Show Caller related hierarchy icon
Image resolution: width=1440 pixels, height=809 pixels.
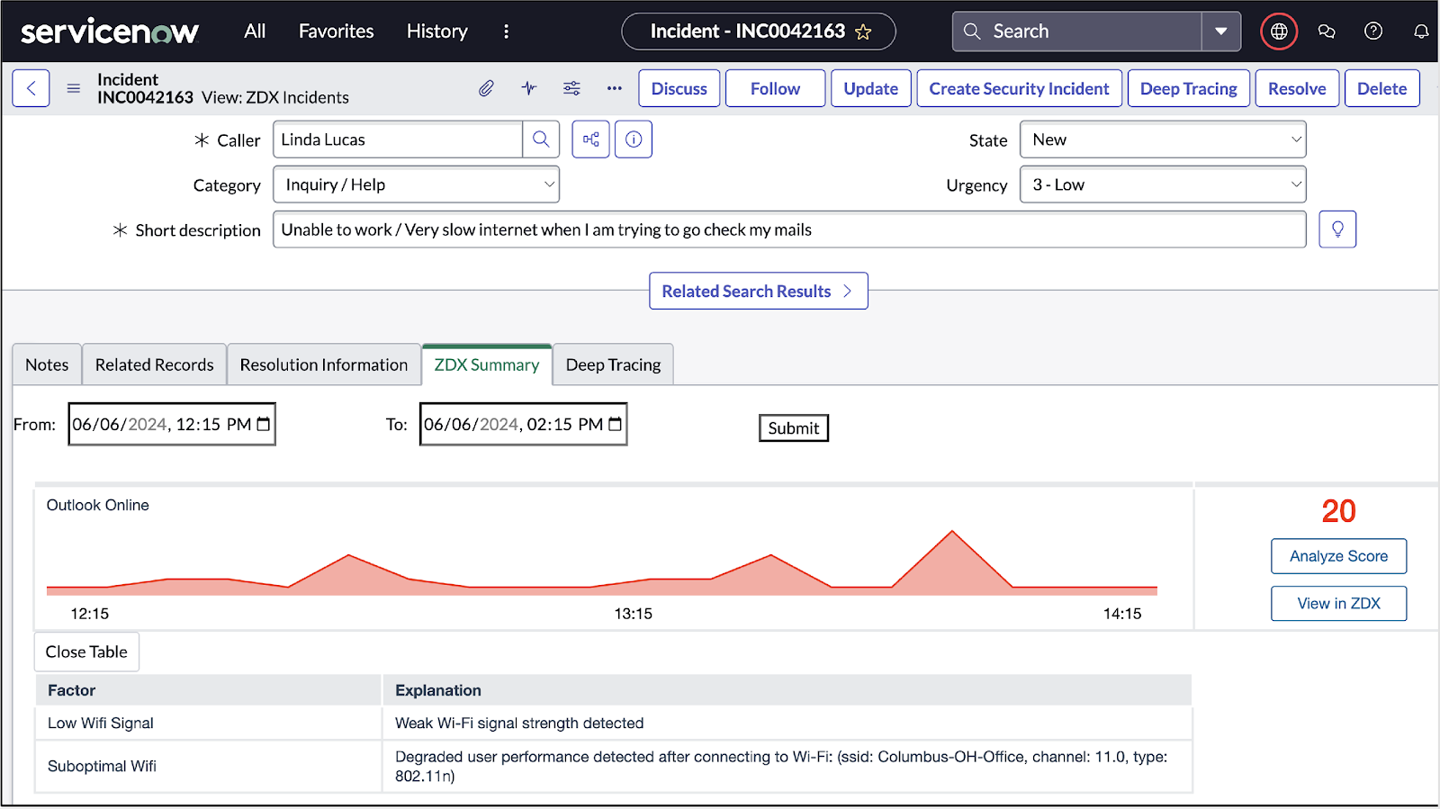[591, 139]
